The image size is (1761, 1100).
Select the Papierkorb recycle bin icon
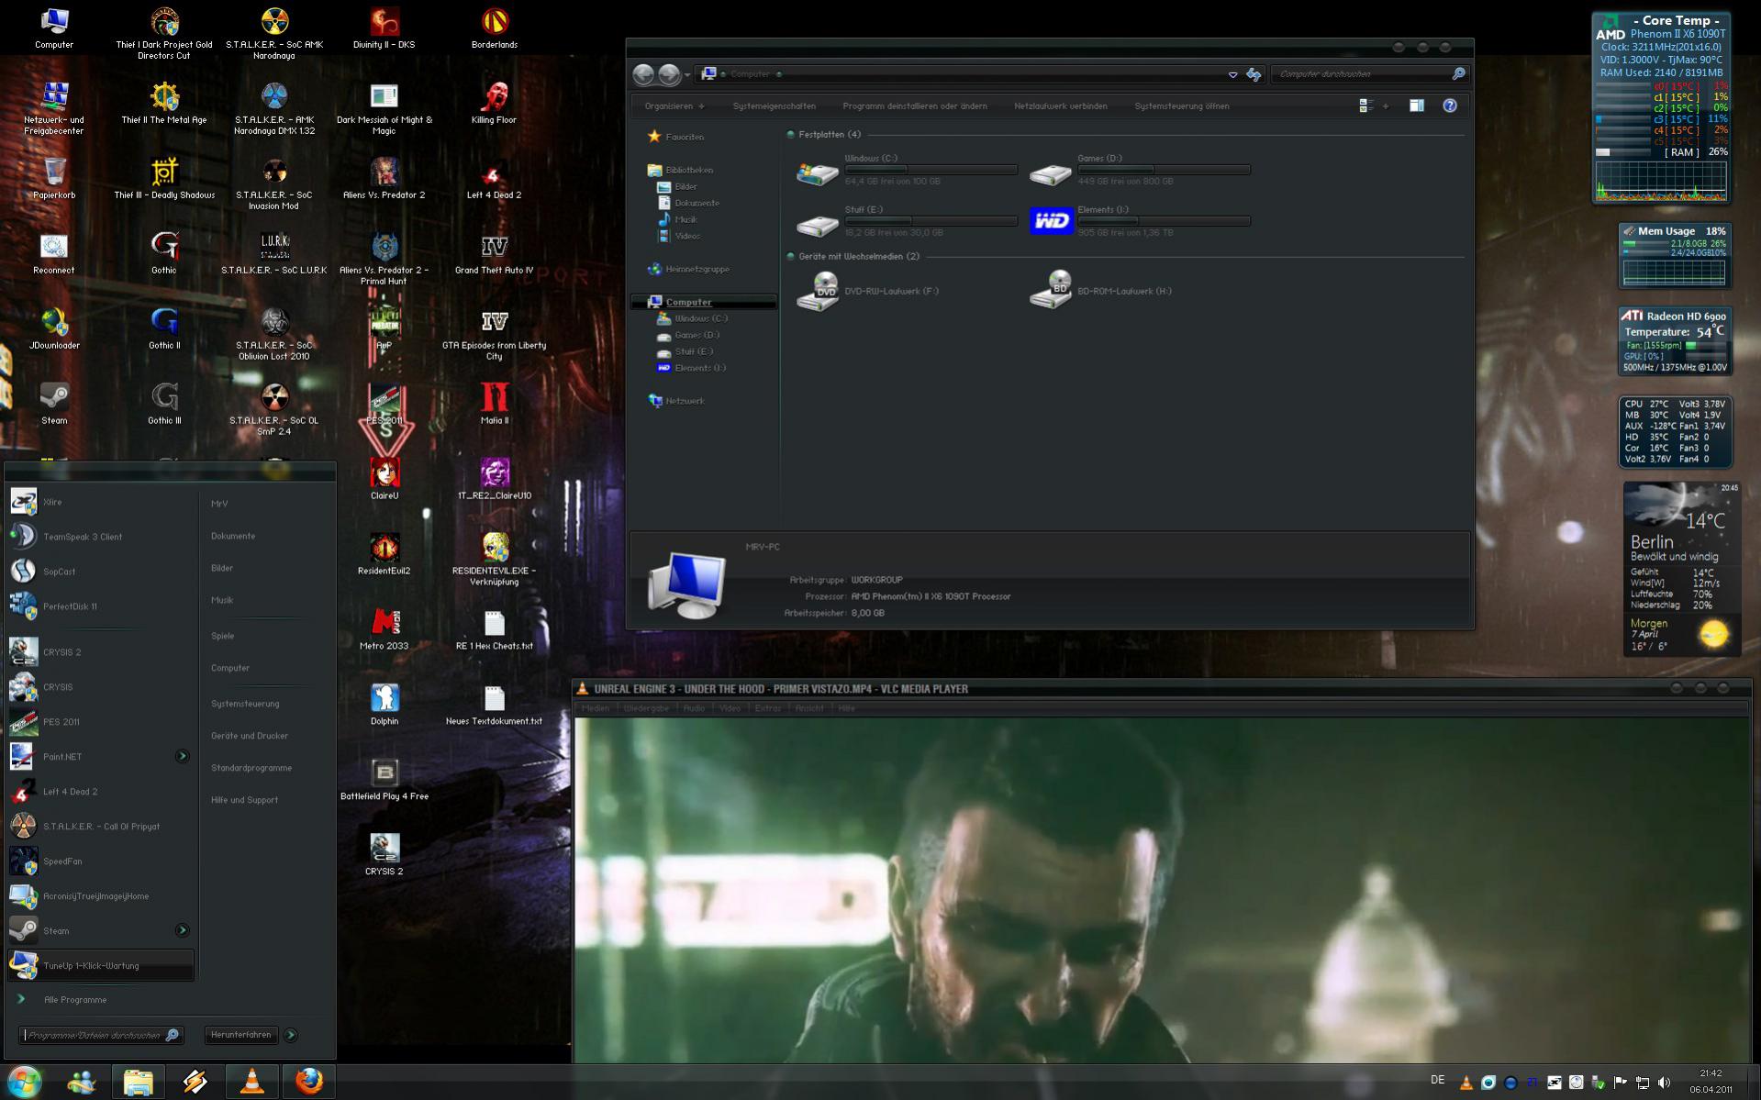[54, 178]
